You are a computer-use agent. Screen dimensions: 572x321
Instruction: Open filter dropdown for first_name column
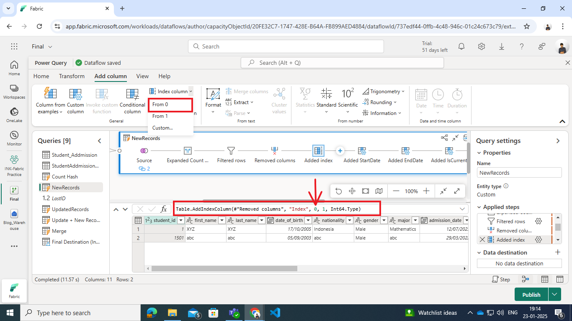[x=222, y=220]
